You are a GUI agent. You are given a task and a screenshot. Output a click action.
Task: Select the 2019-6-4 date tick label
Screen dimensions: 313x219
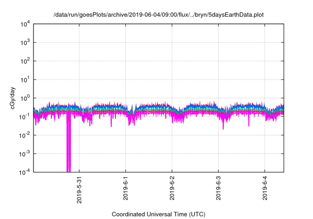click(x=265, y=188)
